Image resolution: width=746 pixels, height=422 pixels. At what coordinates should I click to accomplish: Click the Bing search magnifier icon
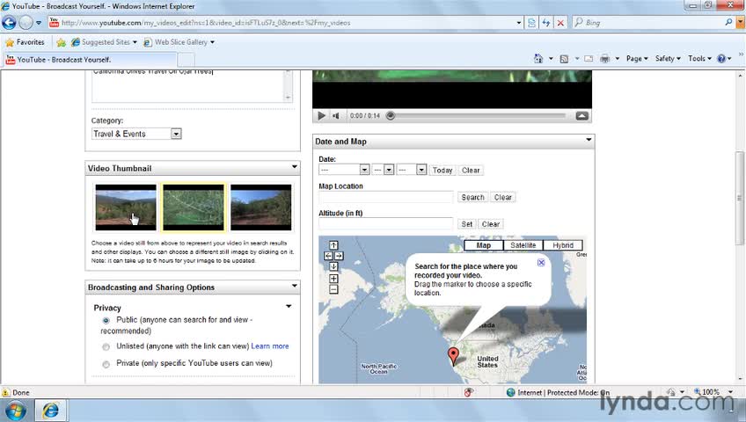tap(728, 22)
